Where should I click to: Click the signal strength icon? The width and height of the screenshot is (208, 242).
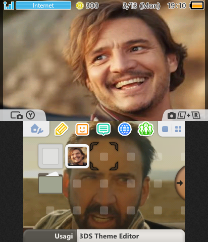(9, 6)
